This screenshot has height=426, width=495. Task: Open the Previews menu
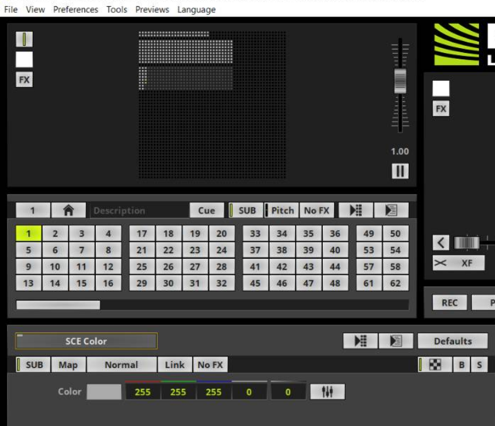point(152,9)
